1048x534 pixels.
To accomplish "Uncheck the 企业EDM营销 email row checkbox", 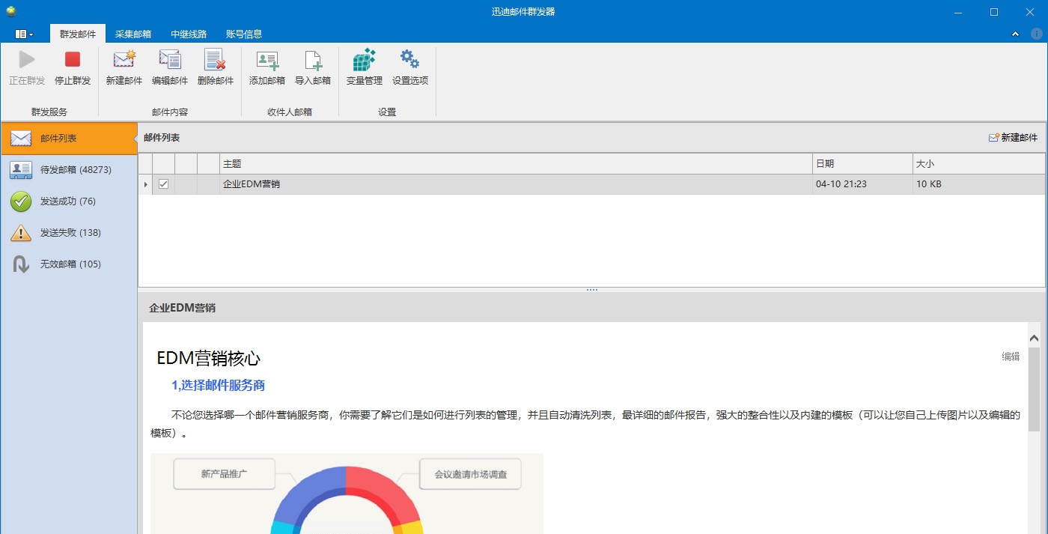I will click(x=163, y=183).
